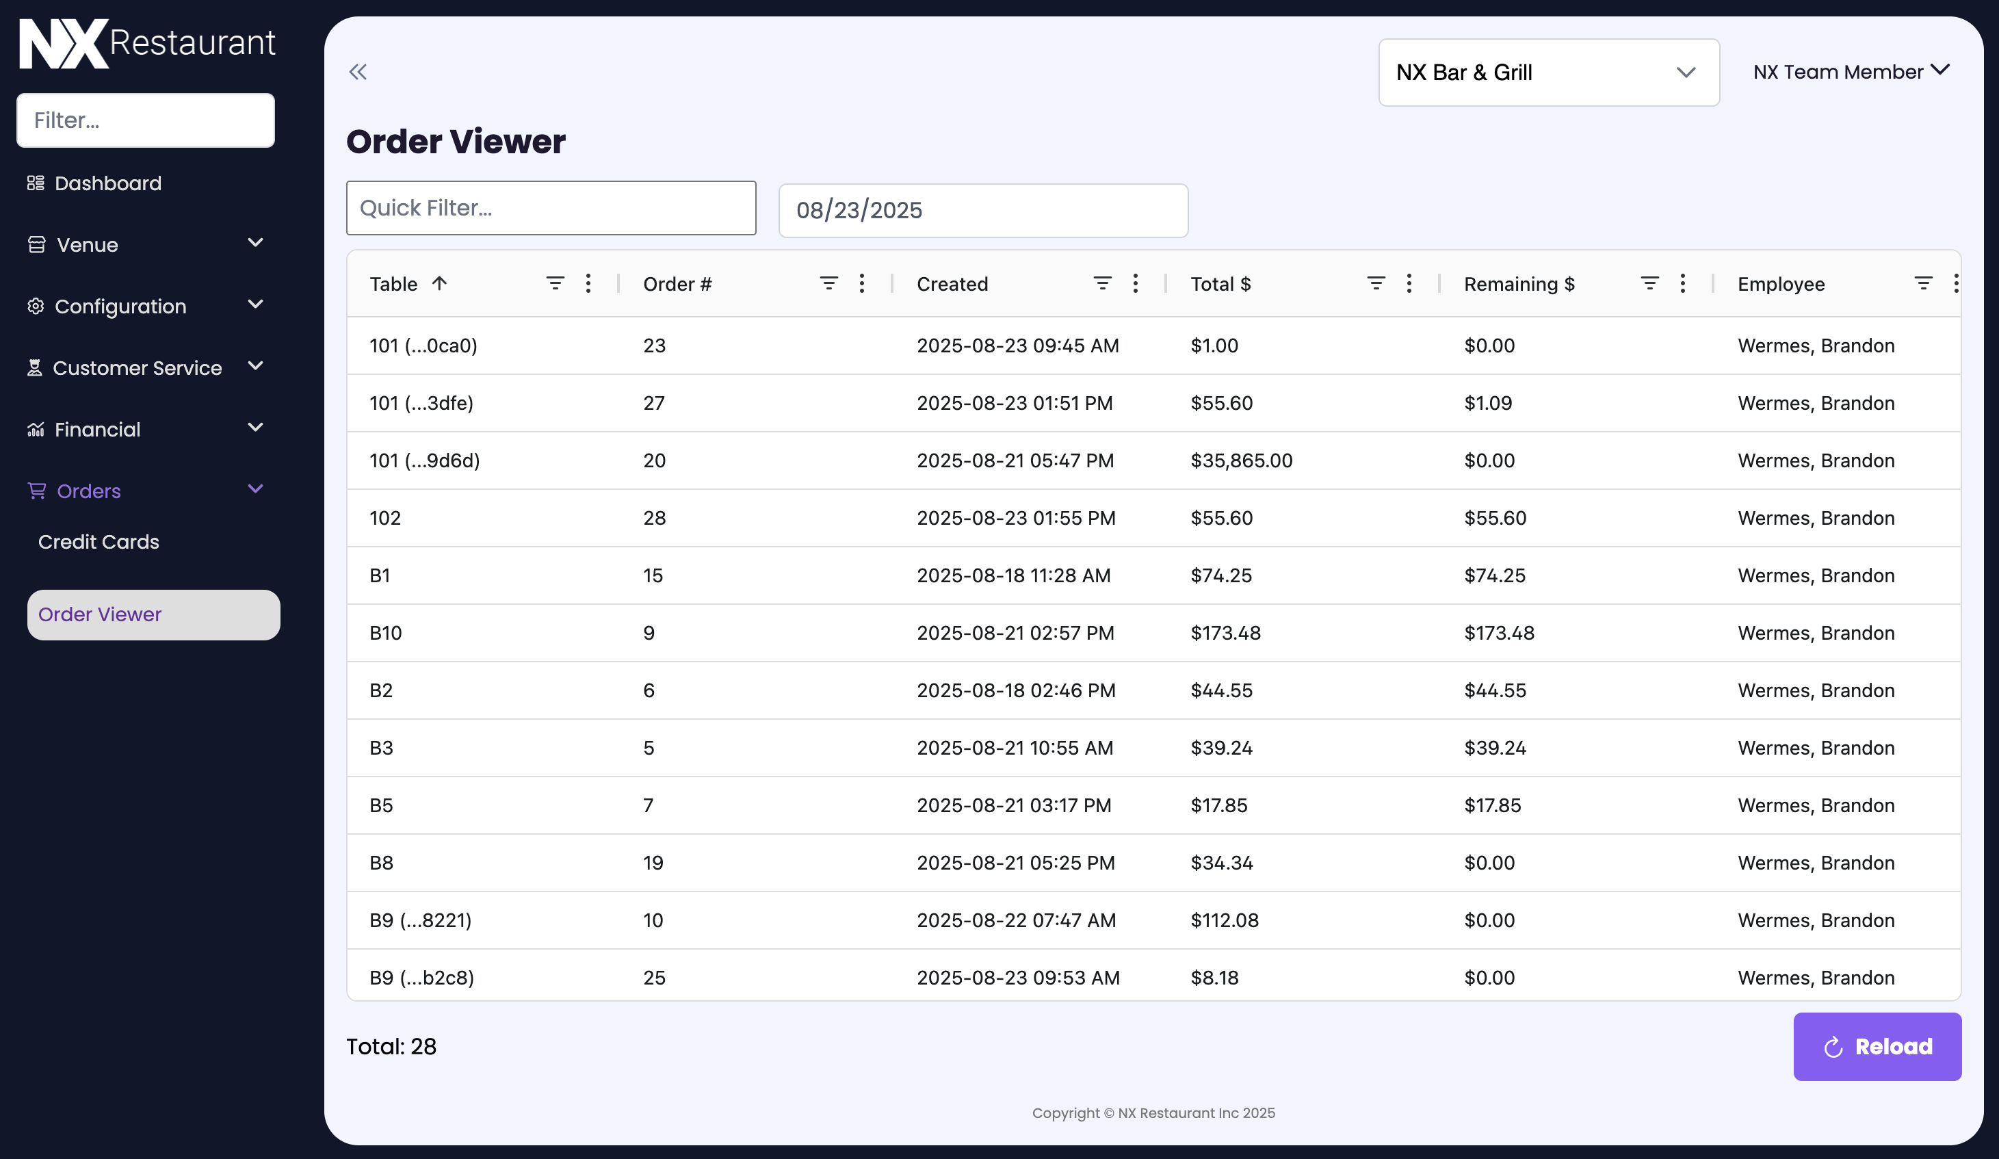1999x1159 pixels.
Task: Open Dashboard from sidebar
Action: (108, 183)
